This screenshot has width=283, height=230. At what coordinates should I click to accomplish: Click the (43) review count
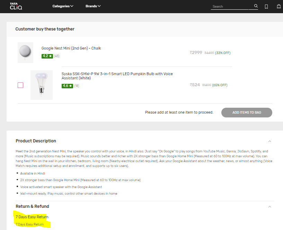(x=57, y=56)
